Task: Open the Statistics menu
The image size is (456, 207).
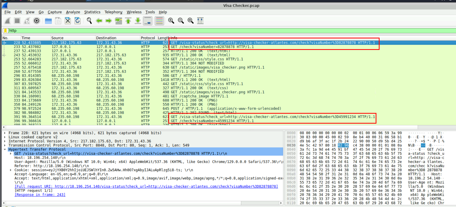Action: pos(92,12)
